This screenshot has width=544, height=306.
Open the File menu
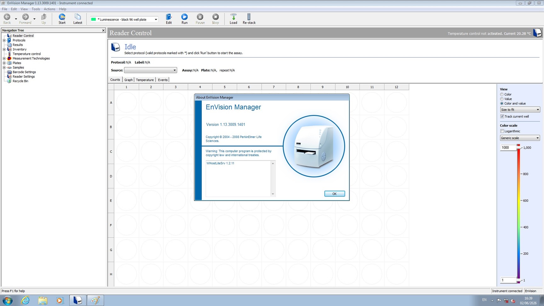tap(4, 9)
